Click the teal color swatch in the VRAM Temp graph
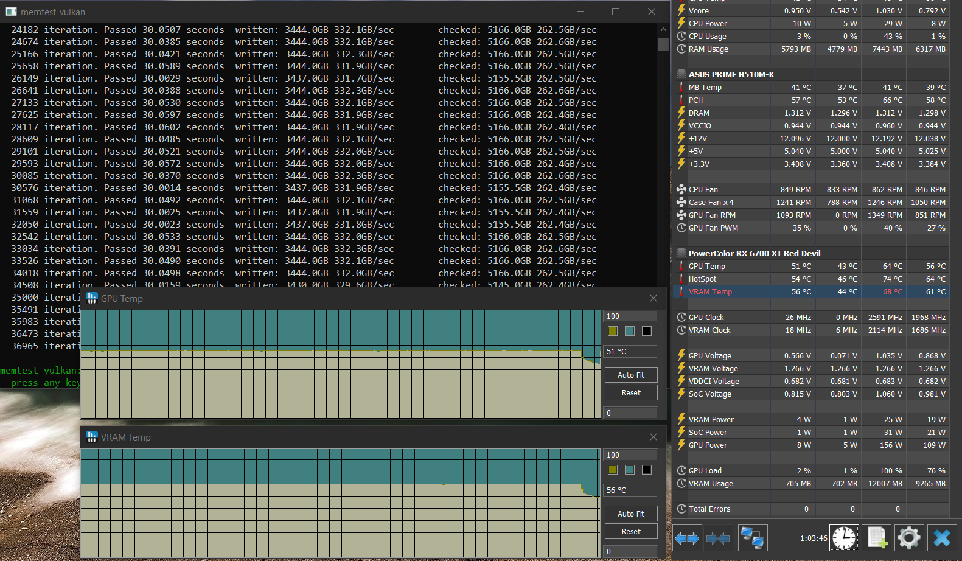The width and height of the screenshot is (962, 561). 630,470
